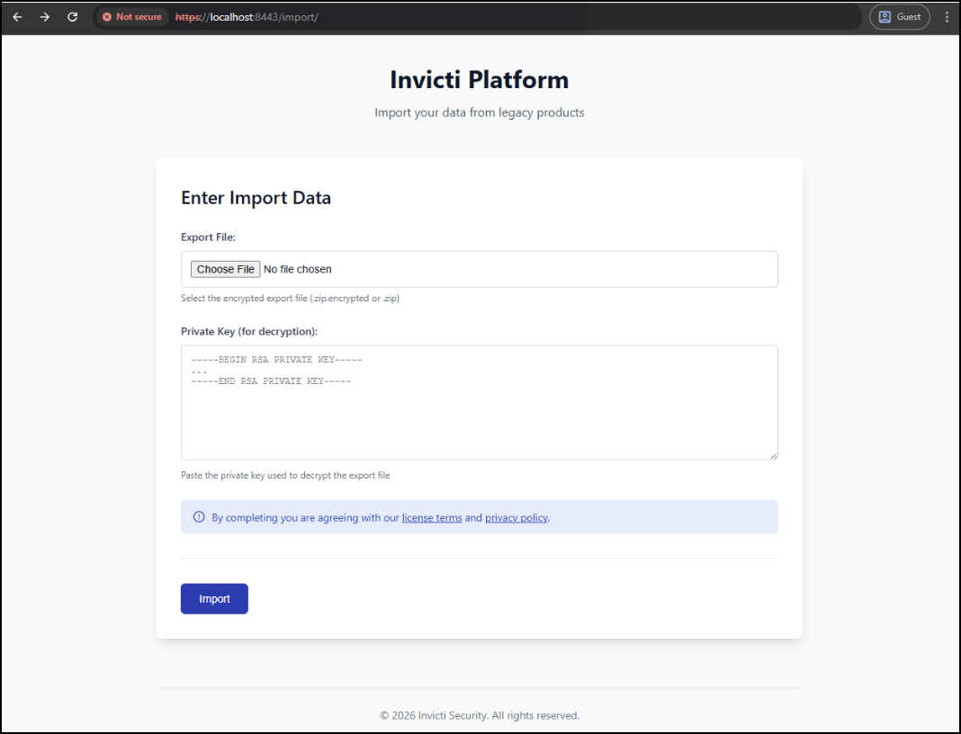Click the copyright footer text

[479, 715]
